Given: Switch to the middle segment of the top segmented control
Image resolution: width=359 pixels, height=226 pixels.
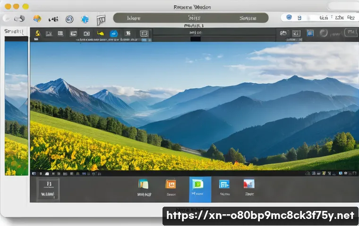Looking at the screenshot, I should [x=191, y=18].
